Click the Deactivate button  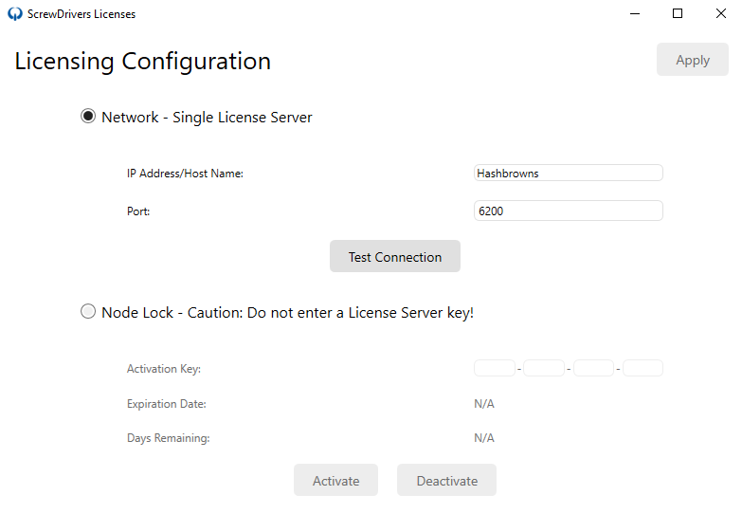tap(446, 481)
